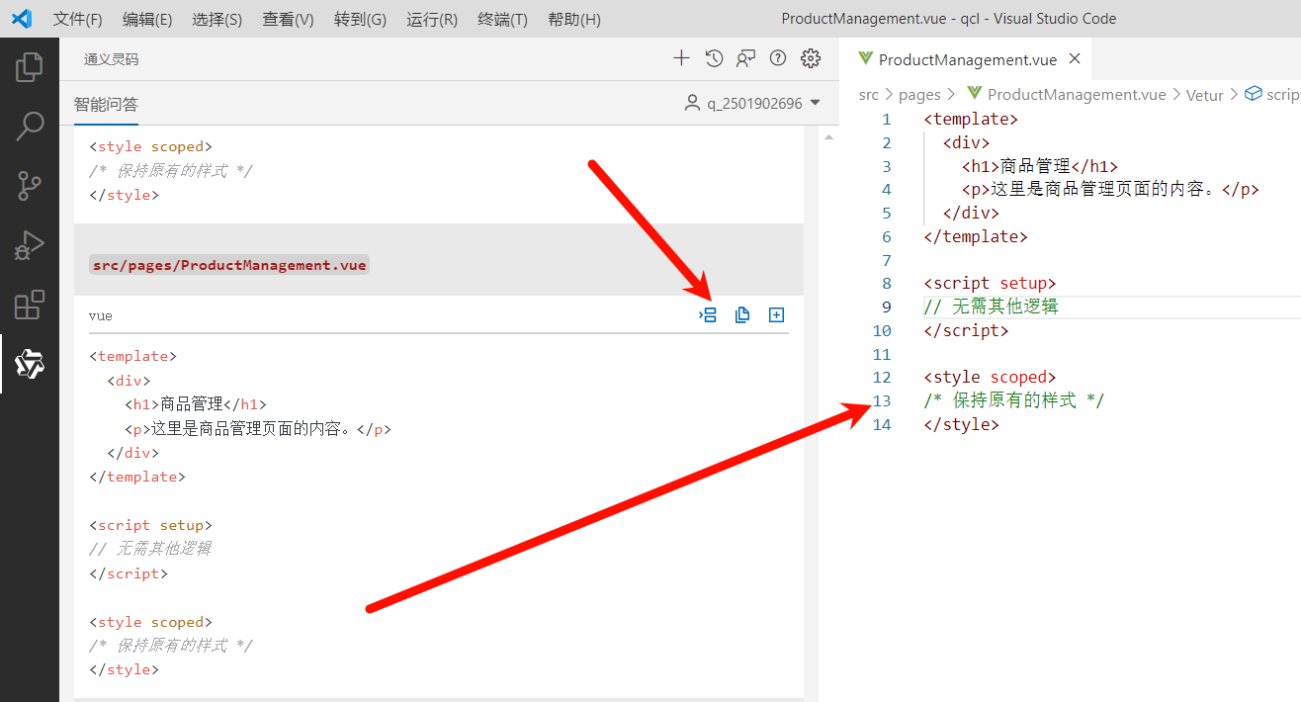Click the // 无需其他逻辑 comment in editor
1301x702 pixels.
pos(991,307)
